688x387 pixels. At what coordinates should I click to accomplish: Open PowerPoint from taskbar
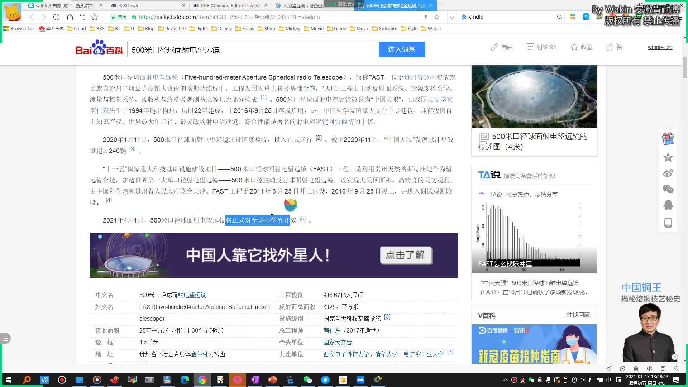point(273,380)
